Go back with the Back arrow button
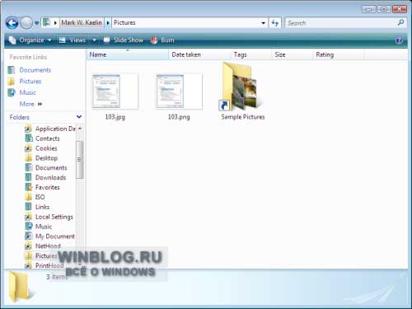Image resolution: width=412 pixels, height=309 pixels. (12, 23)
